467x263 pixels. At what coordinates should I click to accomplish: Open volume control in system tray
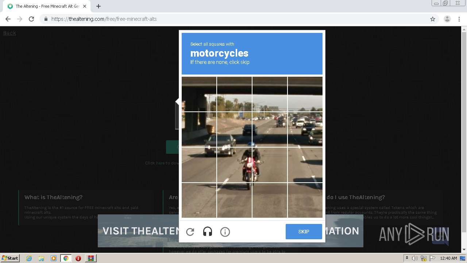pos(415,258)
